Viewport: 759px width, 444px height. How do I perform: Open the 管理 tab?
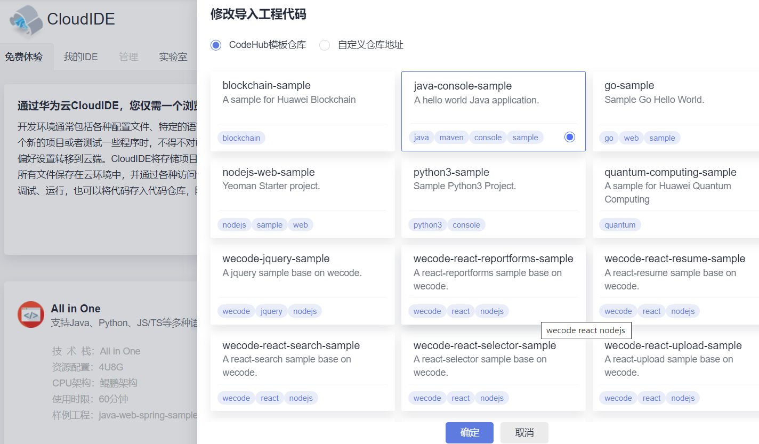point(128,57)
